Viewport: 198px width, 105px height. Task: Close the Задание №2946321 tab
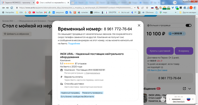click(34, 3)
